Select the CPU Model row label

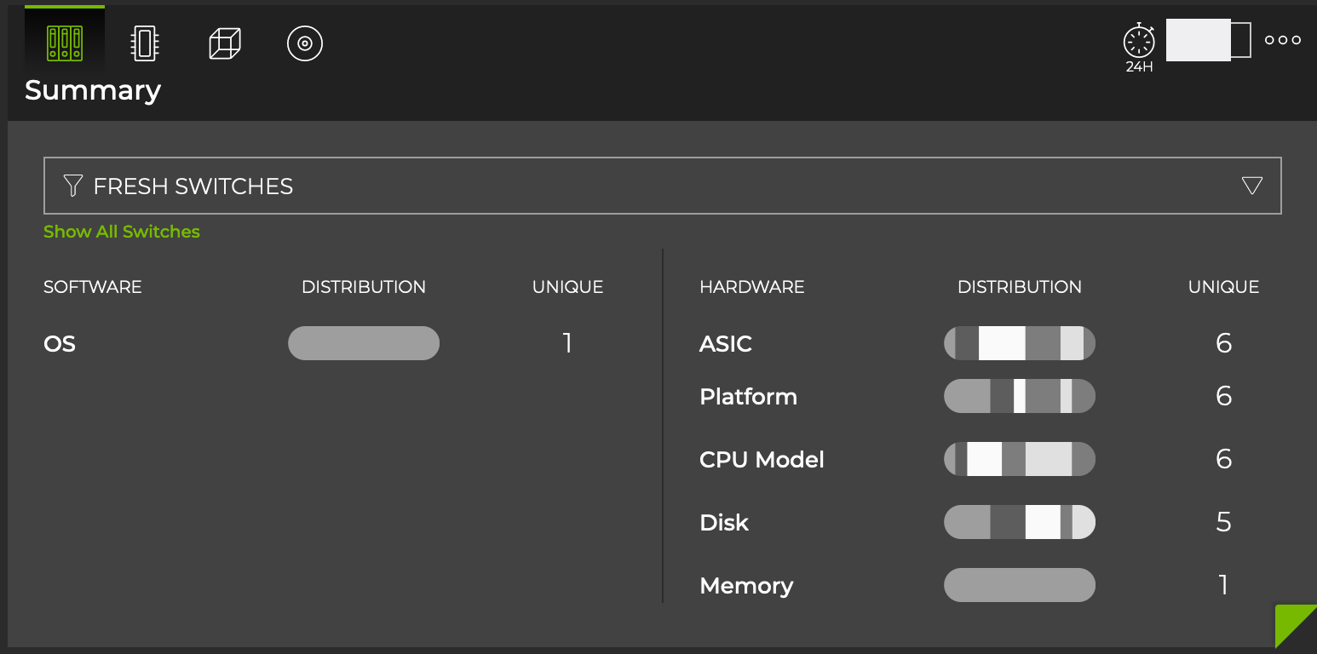[x=762, y=460]
